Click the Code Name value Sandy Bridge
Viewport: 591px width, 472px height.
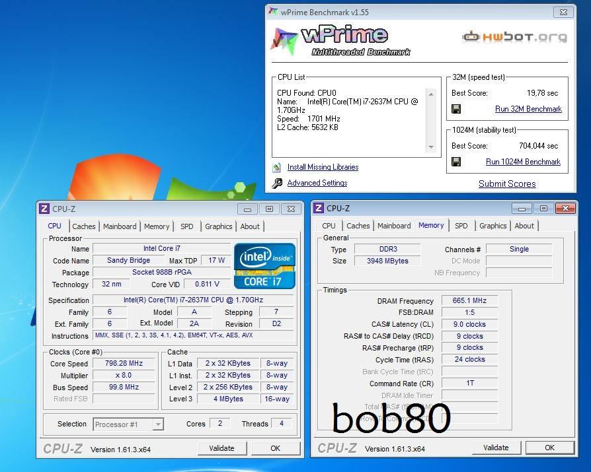click(128, 260)
